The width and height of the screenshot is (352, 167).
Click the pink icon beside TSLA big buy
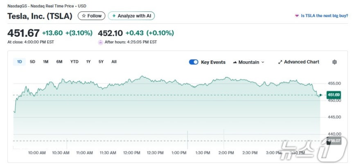click(x=297, y=16)
